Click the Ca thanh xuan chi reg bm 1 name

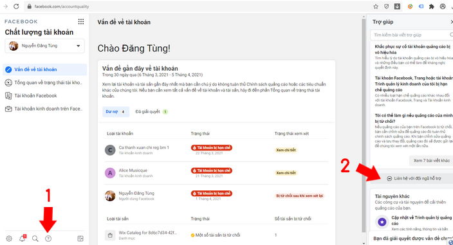pyautogui.click(x=143, y=147)
